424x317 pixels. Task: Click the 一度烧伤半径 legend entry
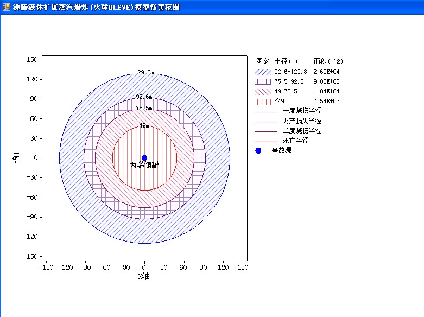(x=302, y=111)
